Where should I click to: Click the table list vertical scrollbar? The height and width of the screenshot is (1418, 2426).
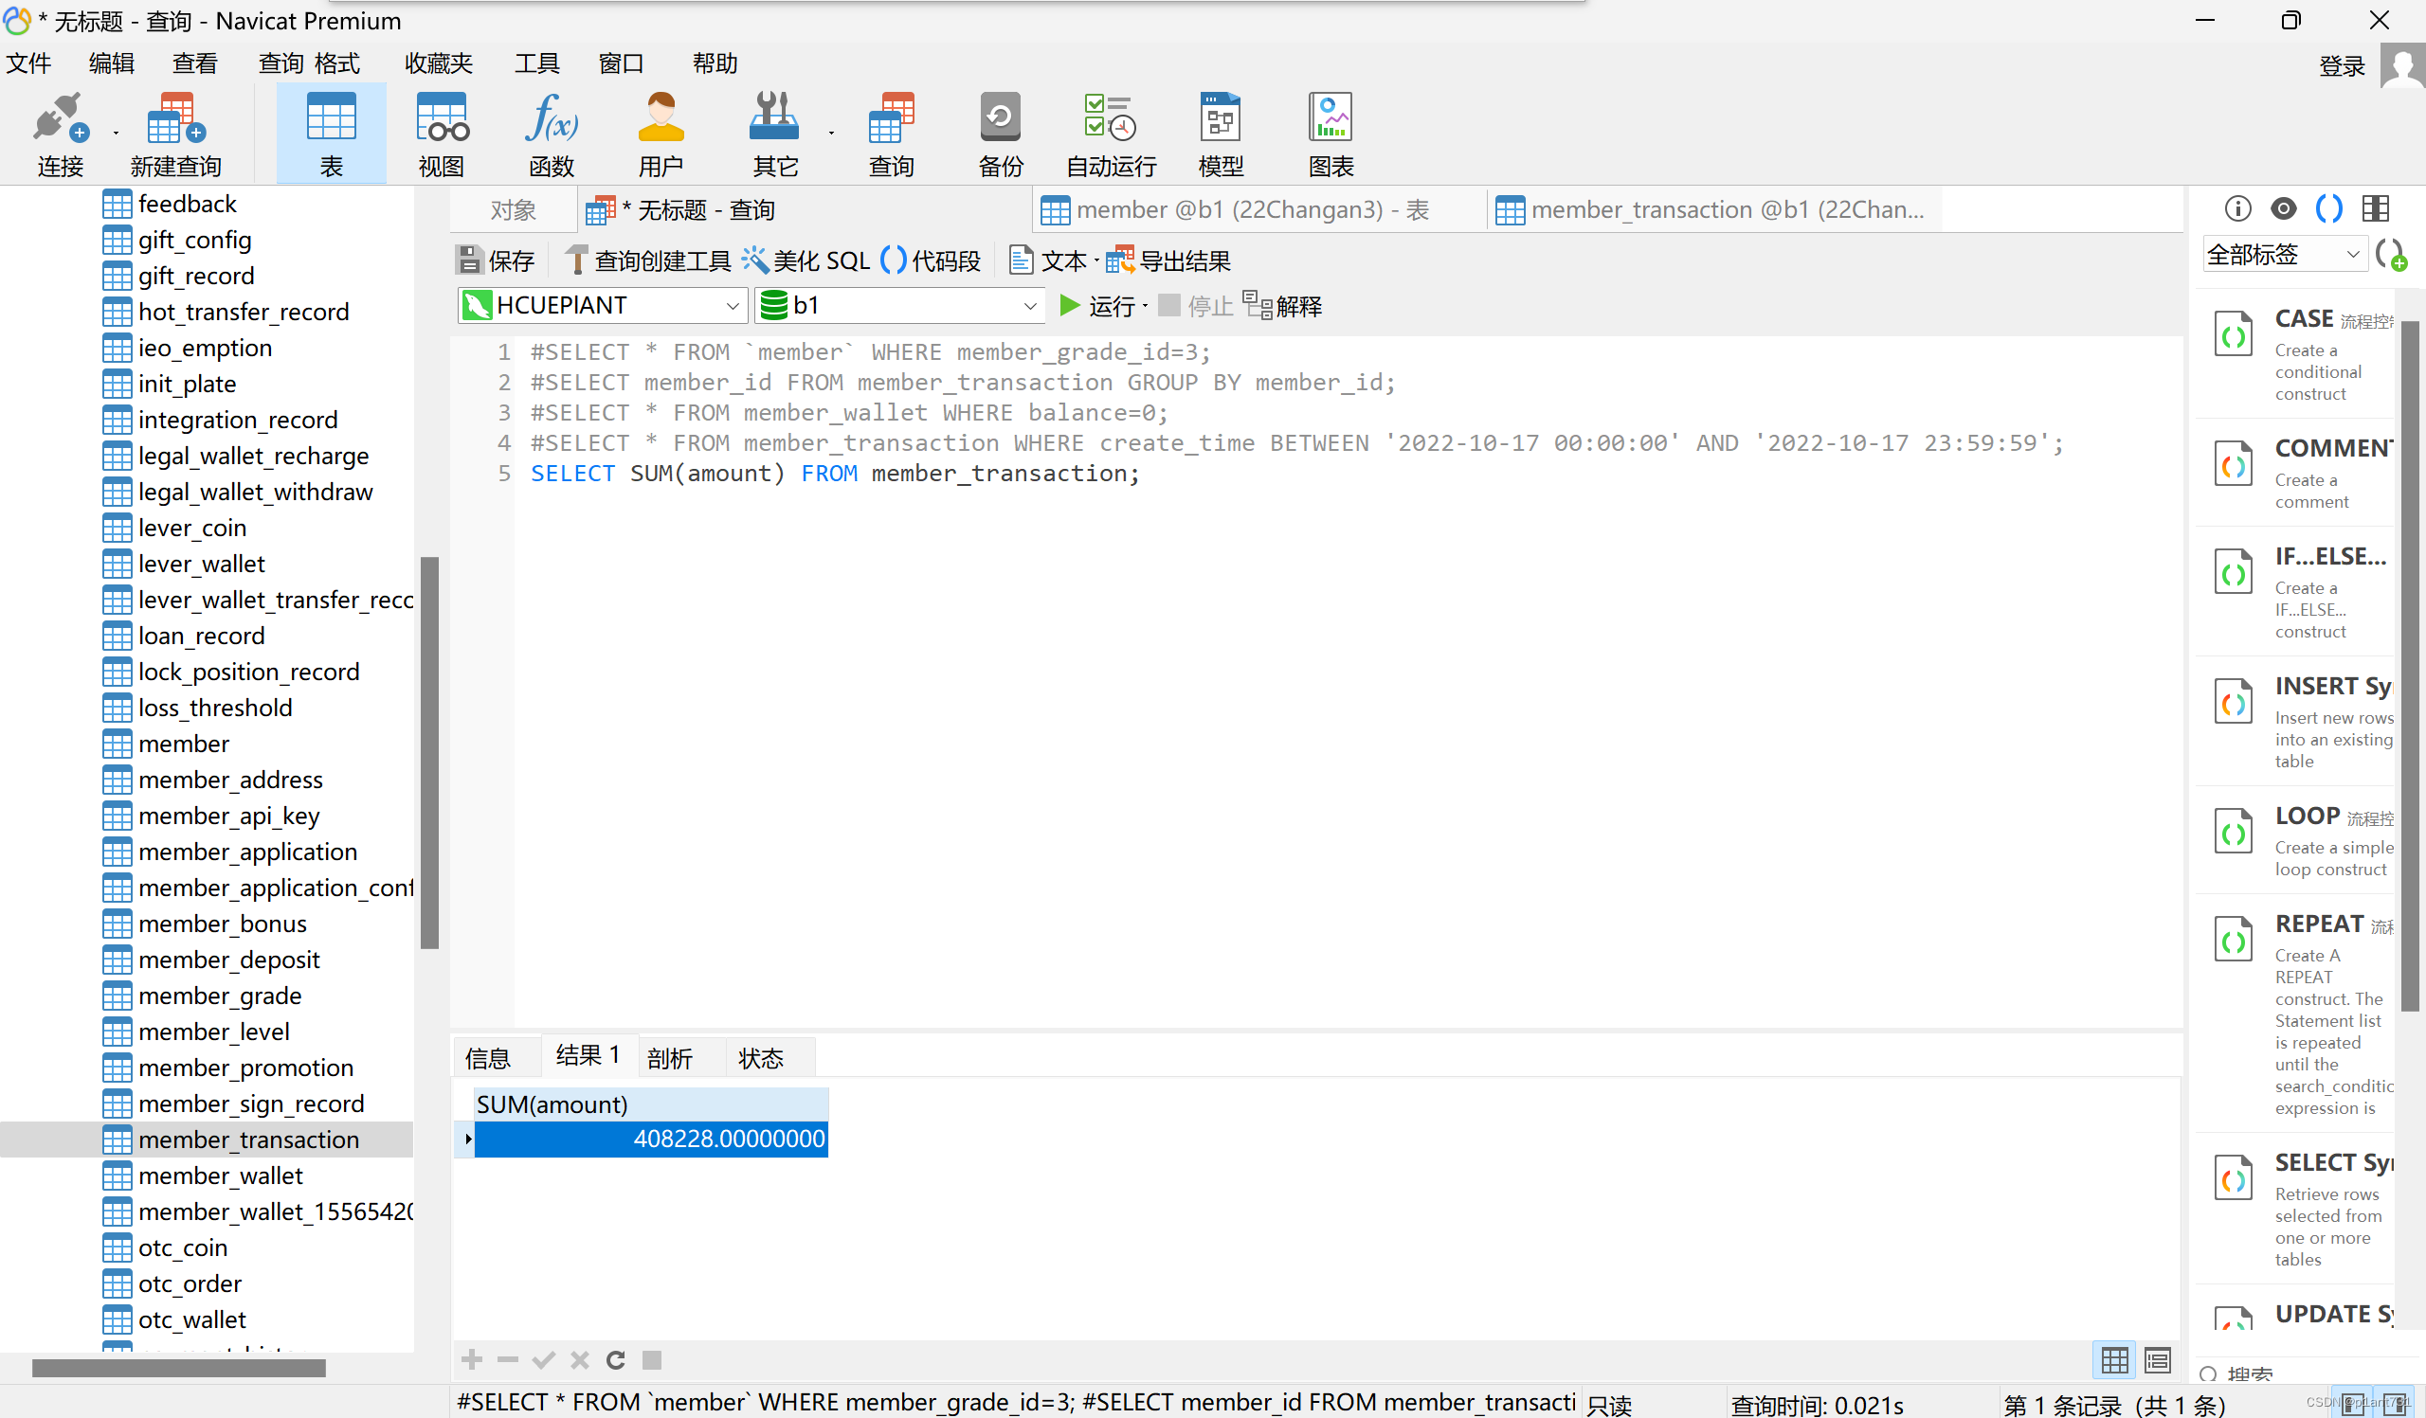[x=429, y=752]
